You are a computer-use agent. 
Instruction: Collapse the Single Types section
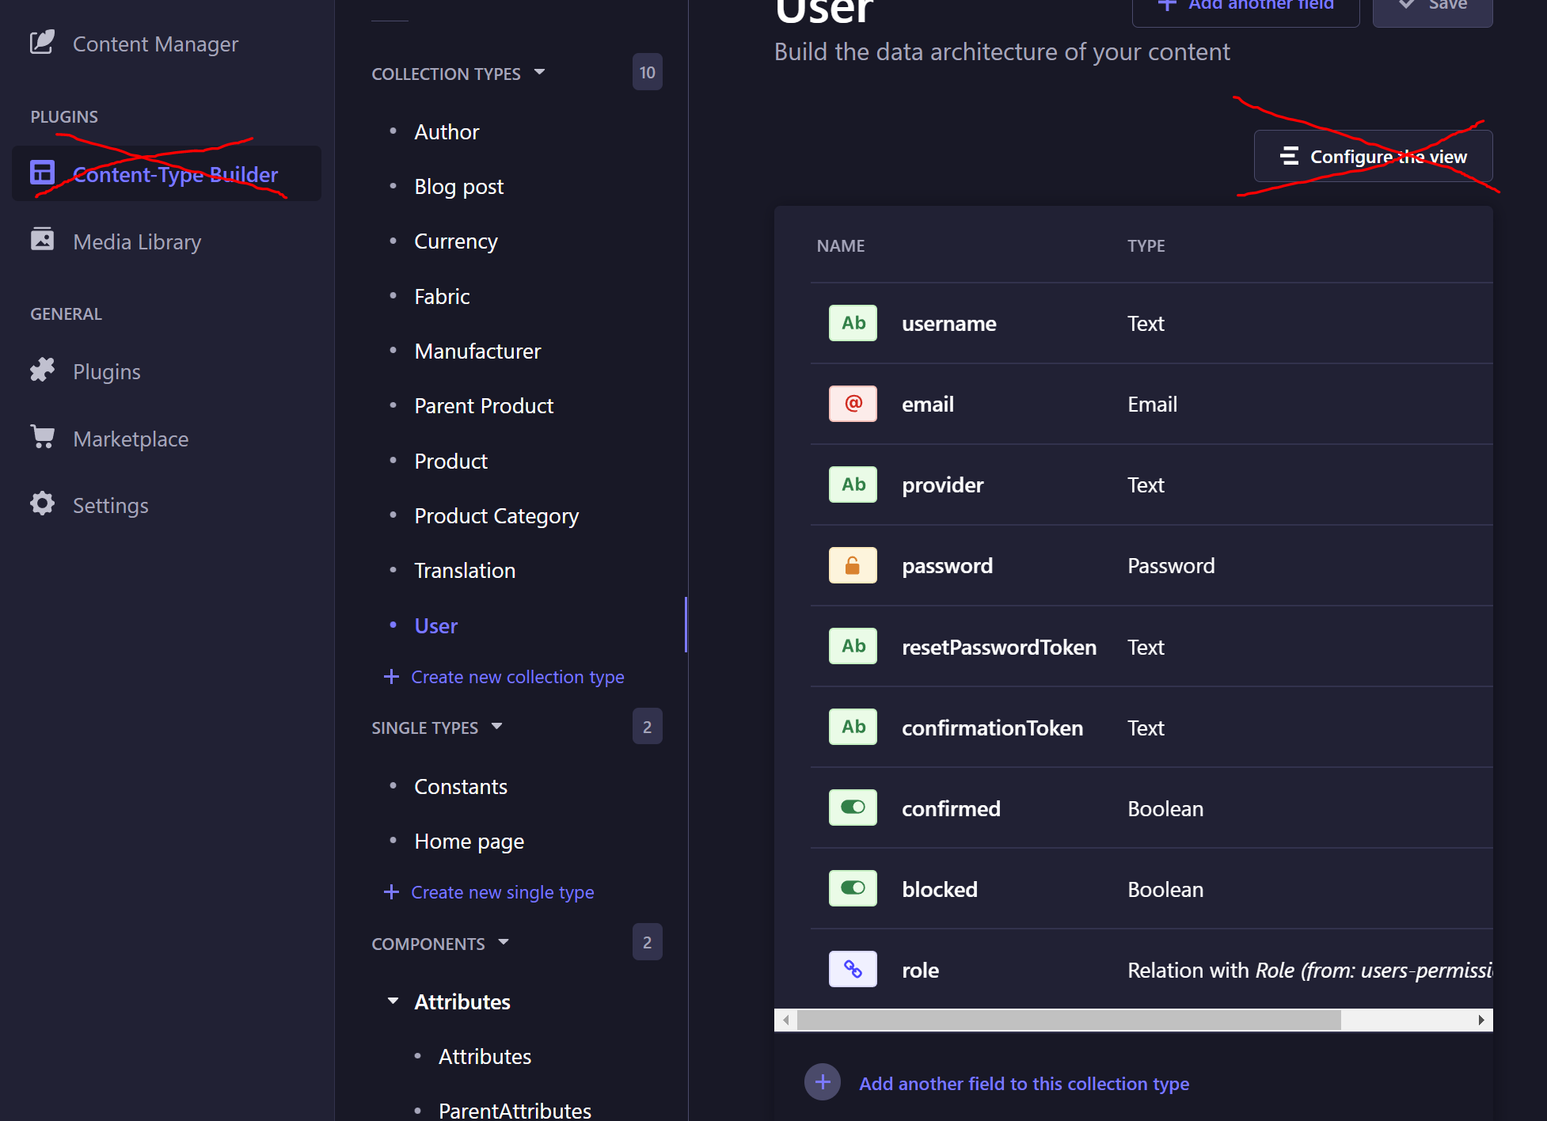(x=496, y=726)
